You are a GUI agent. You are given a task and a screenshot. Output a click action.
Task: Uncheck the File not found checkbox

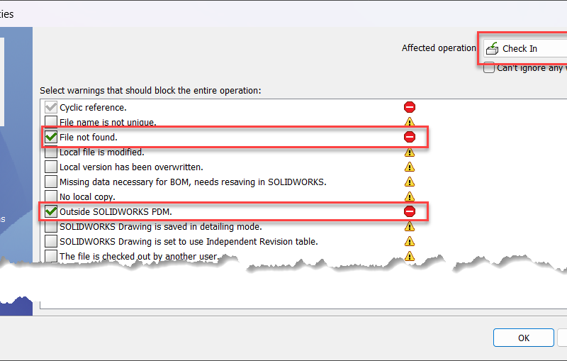tap(51, 137)
